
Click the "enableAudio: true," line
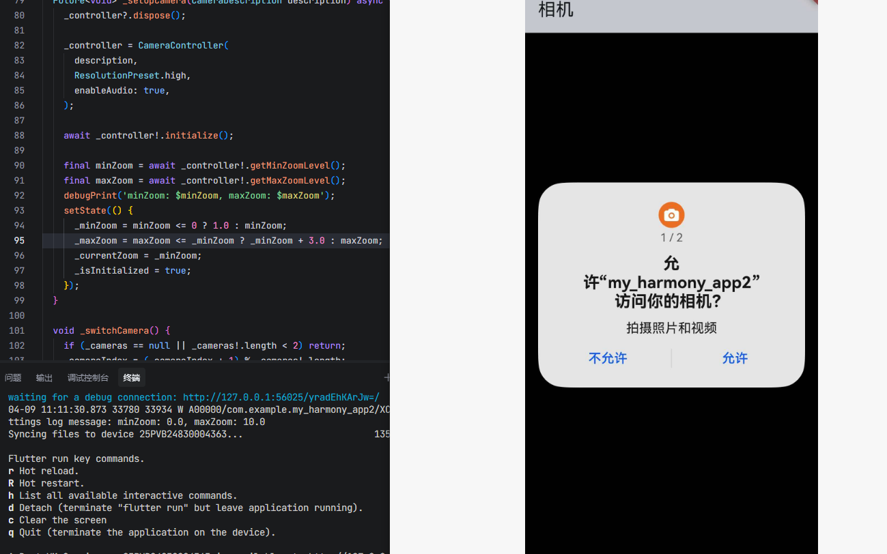click(x=122, y=90)
